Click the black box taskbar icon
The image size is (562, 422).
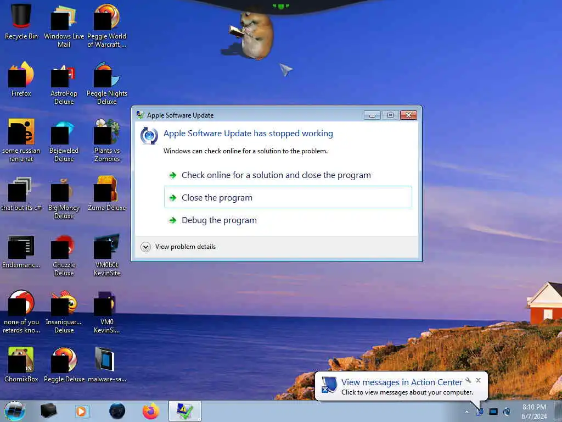[49, 411]
